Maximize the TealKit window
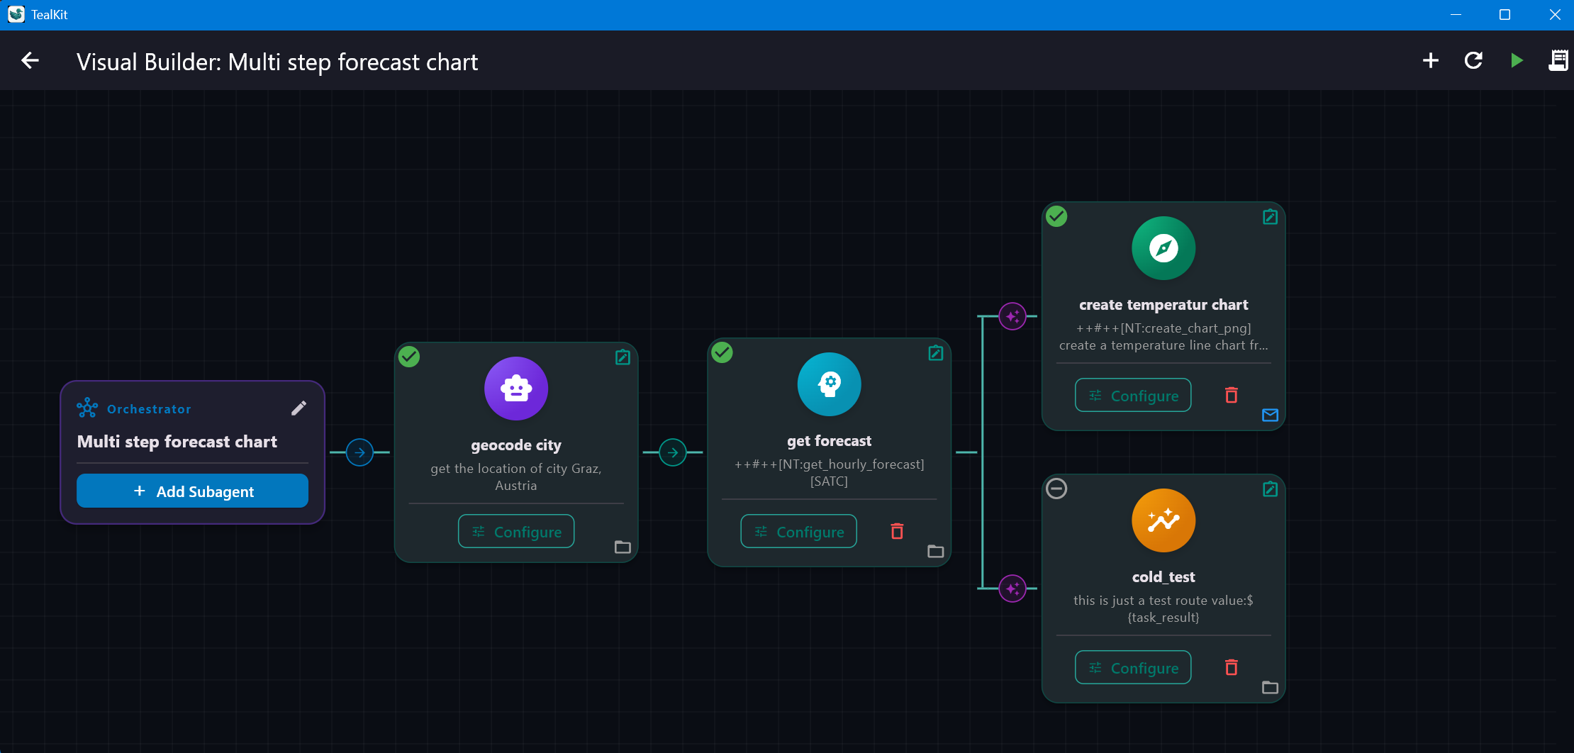Image resolution: width=1574 pixels, height=753 pixels. tap(1505, 14)
